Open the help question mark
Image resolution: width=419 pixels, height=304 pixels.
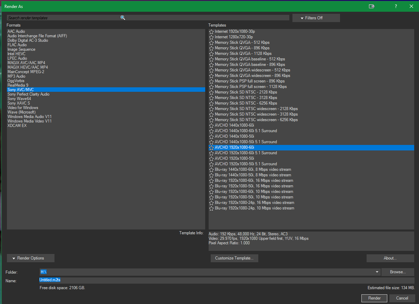(396, 6)
